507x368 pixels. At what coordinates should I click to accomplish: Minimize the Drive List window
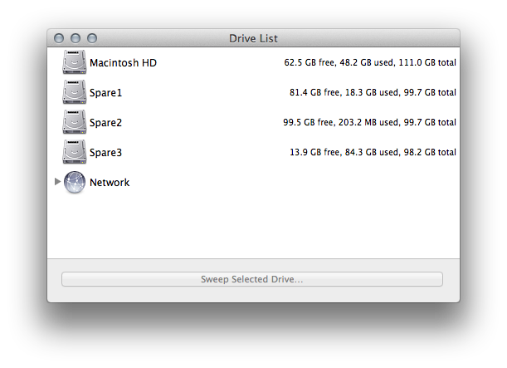pyautogui.click(x=76, y=38)
